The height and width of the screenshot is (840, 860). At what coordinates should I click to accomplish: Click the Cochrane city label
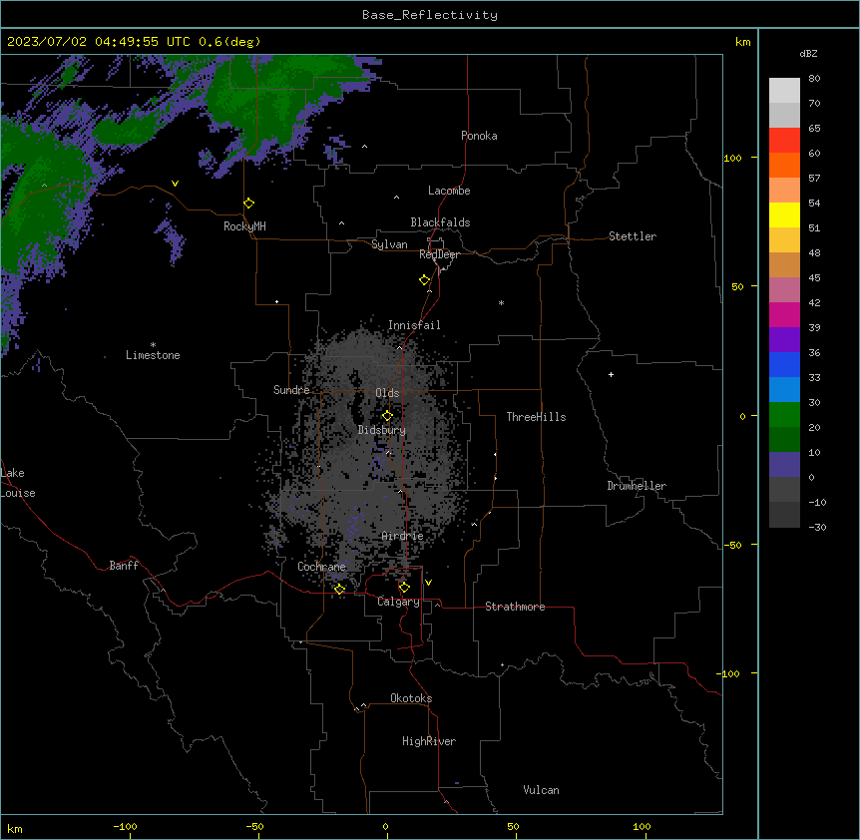tap(321, 567)
